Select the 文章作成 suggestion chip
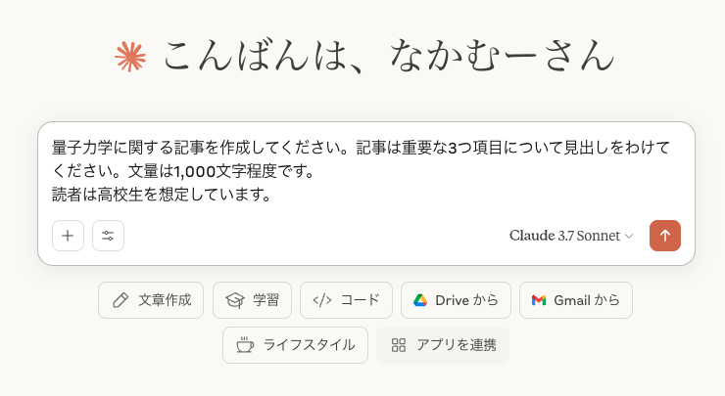Image resolution: width=725 pixels, height=396 pixels. [151, 300]
